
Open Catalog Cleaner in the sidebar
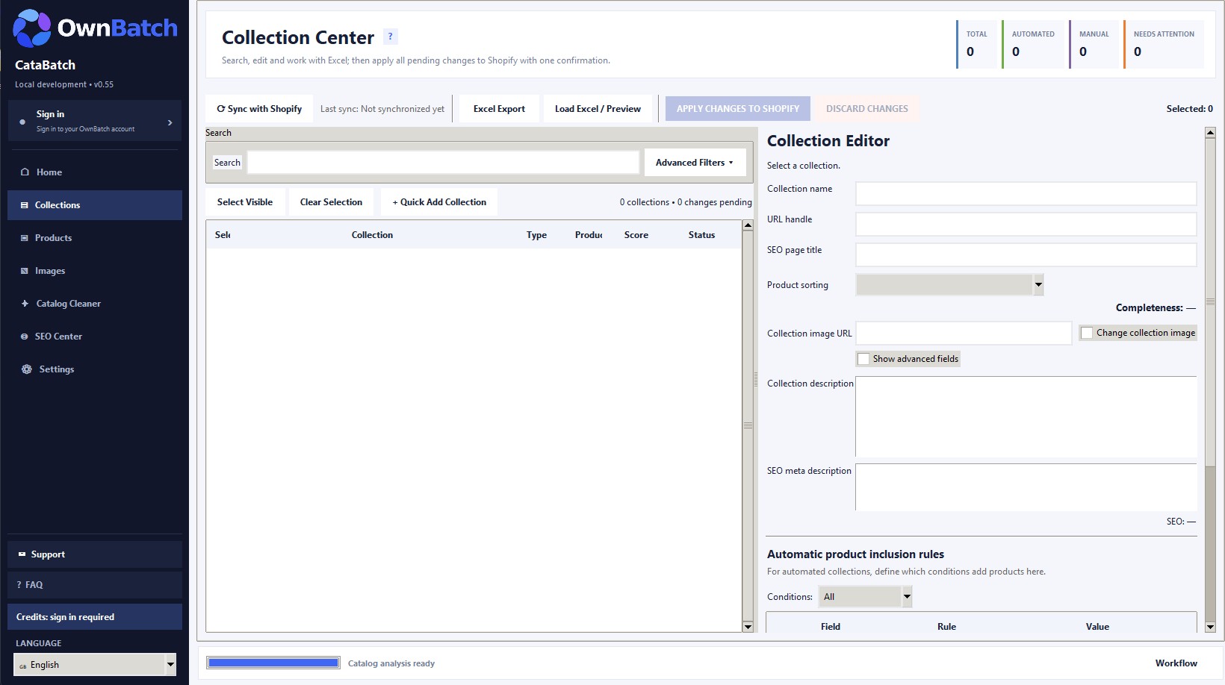coord(95,304)
